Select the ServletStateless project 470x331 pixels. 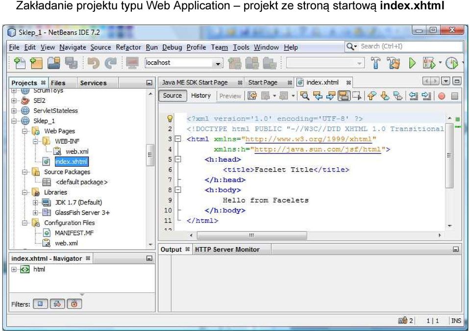(x=55, y=111)
